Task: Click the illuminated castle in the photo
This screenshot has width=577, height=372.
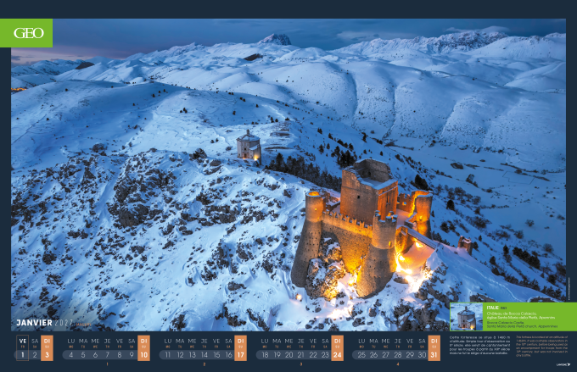Action: click(x=361, y=225)
